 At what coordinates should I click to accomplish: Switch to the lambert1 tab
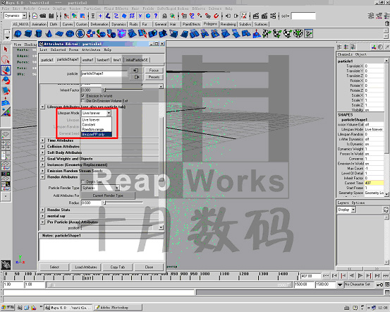[x=103, y=60]
